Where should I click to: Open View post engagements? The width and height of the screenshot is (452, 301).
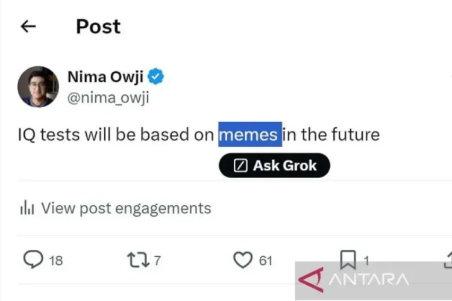pyautogui.click(x=126, y=208)
